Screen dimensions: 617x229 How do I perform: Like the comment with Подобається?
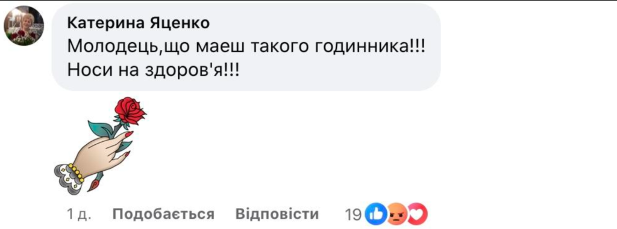[x=164, y=215]
